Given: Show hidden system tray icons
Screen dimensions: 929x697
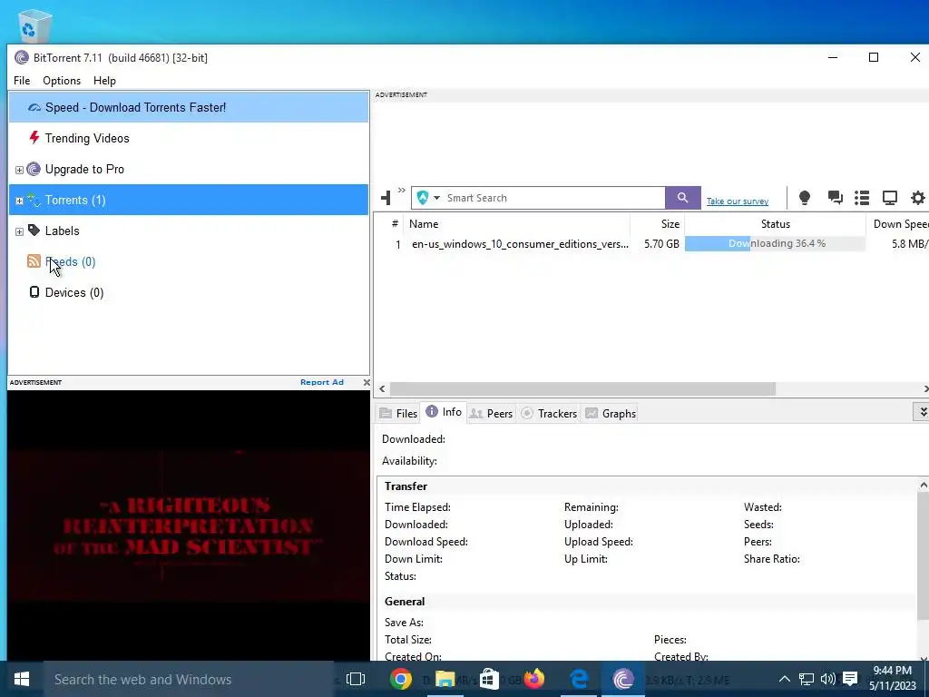Looking at the screenshot, I should click(784, 679).
